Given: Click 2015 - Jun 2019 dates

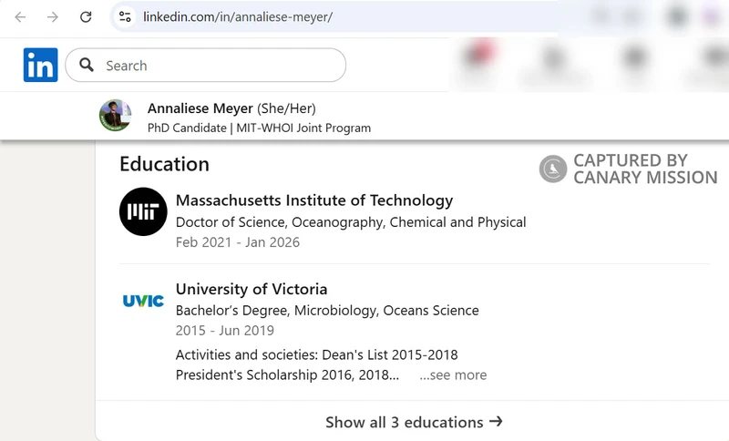Looking at the screenshot, I should click(225, 331).
